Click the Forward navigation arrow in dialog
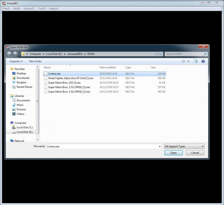224x205 pixels. pos(15,54)
